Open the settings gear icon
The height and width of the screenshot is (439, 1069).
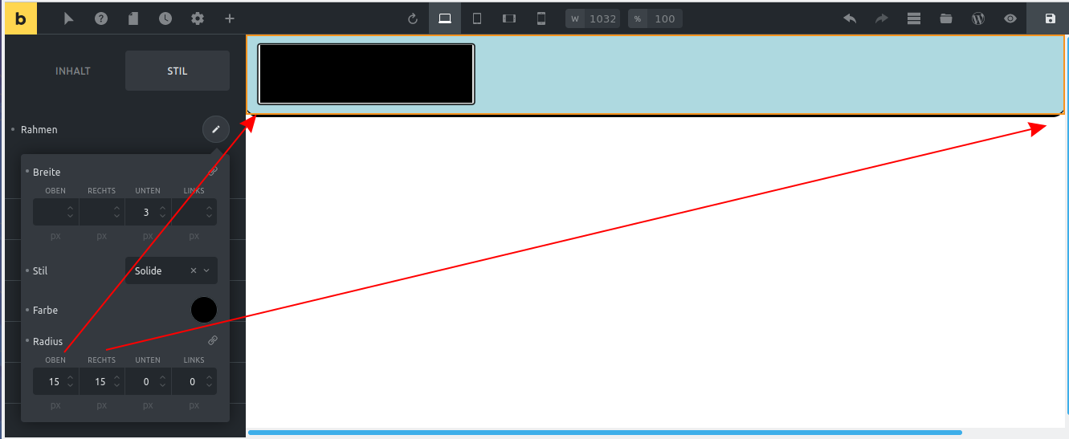[198, 18]
